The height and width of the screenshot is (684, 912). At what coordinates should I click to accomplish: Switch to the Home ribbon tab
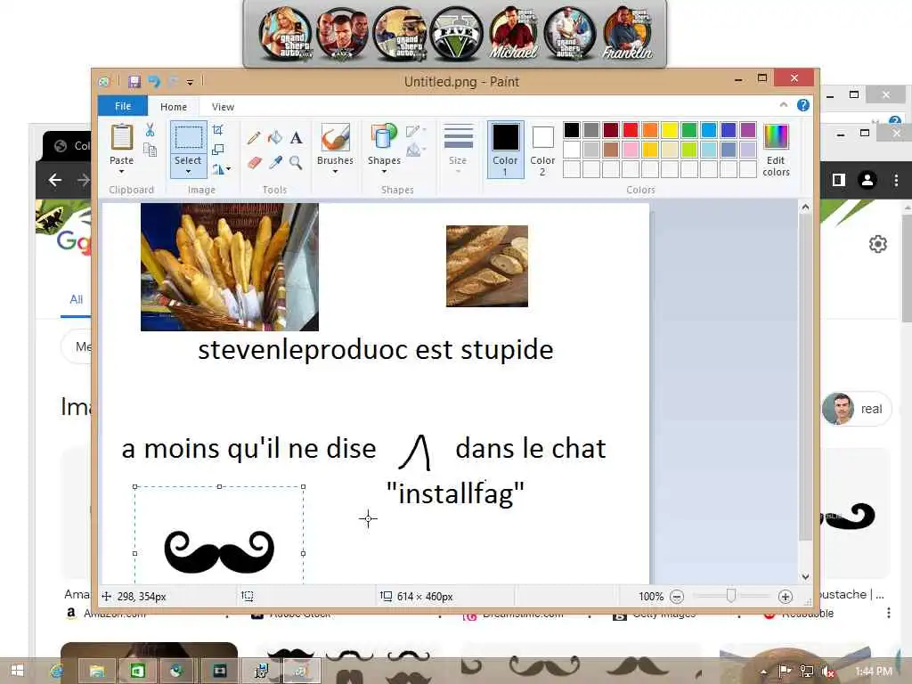click(x=174, y=107)
